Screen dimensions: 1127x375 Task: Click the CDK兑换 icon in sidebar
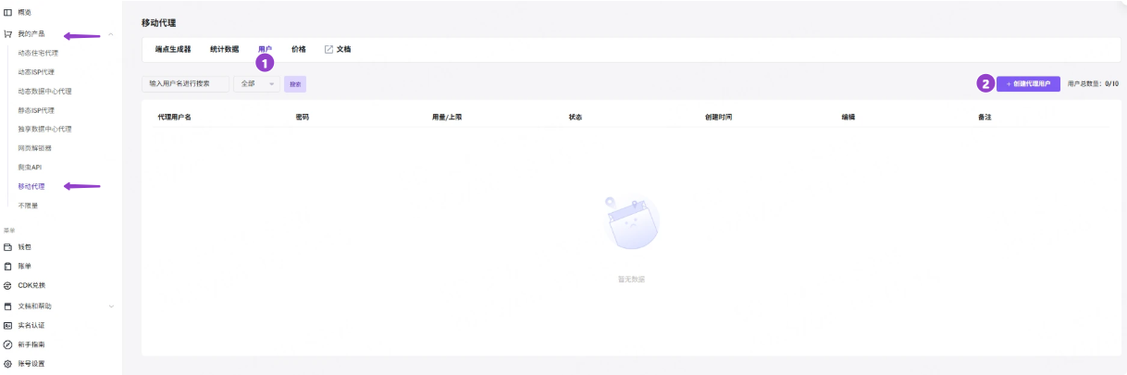coord(8,285)
